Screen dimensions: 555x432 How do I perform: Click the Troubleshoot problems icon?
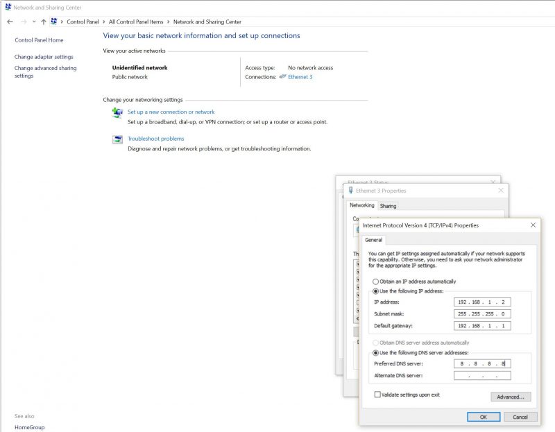pos(117,139)
